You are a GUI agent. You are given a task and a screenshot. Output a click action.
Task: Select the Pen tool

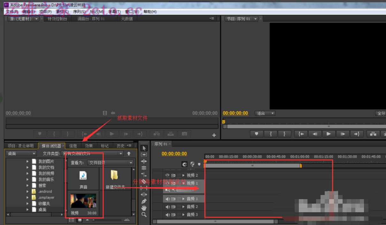144,201
